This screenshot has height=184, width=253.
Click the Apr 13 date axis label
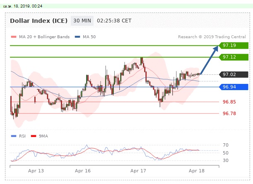[36, 171]
